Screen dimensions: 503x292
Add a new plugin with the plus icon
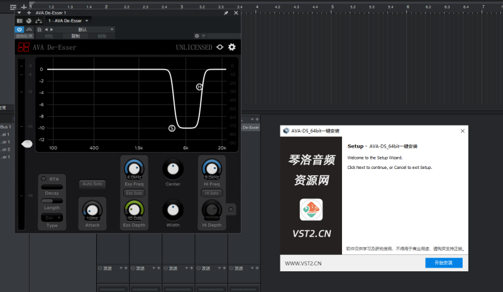click(x=28, y=13)
